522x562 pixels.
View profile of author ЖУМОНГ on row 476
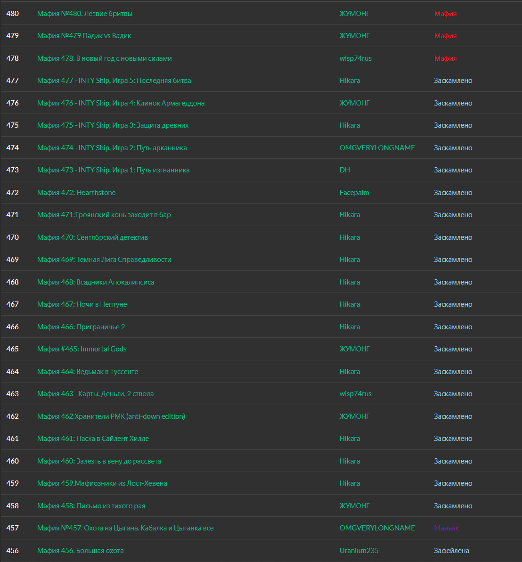pyautogui.click(x=354, y=103)
